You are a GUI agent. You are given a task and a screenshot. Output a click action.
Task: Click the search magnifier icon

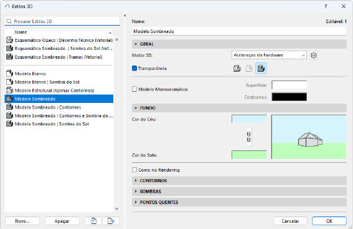9,21
